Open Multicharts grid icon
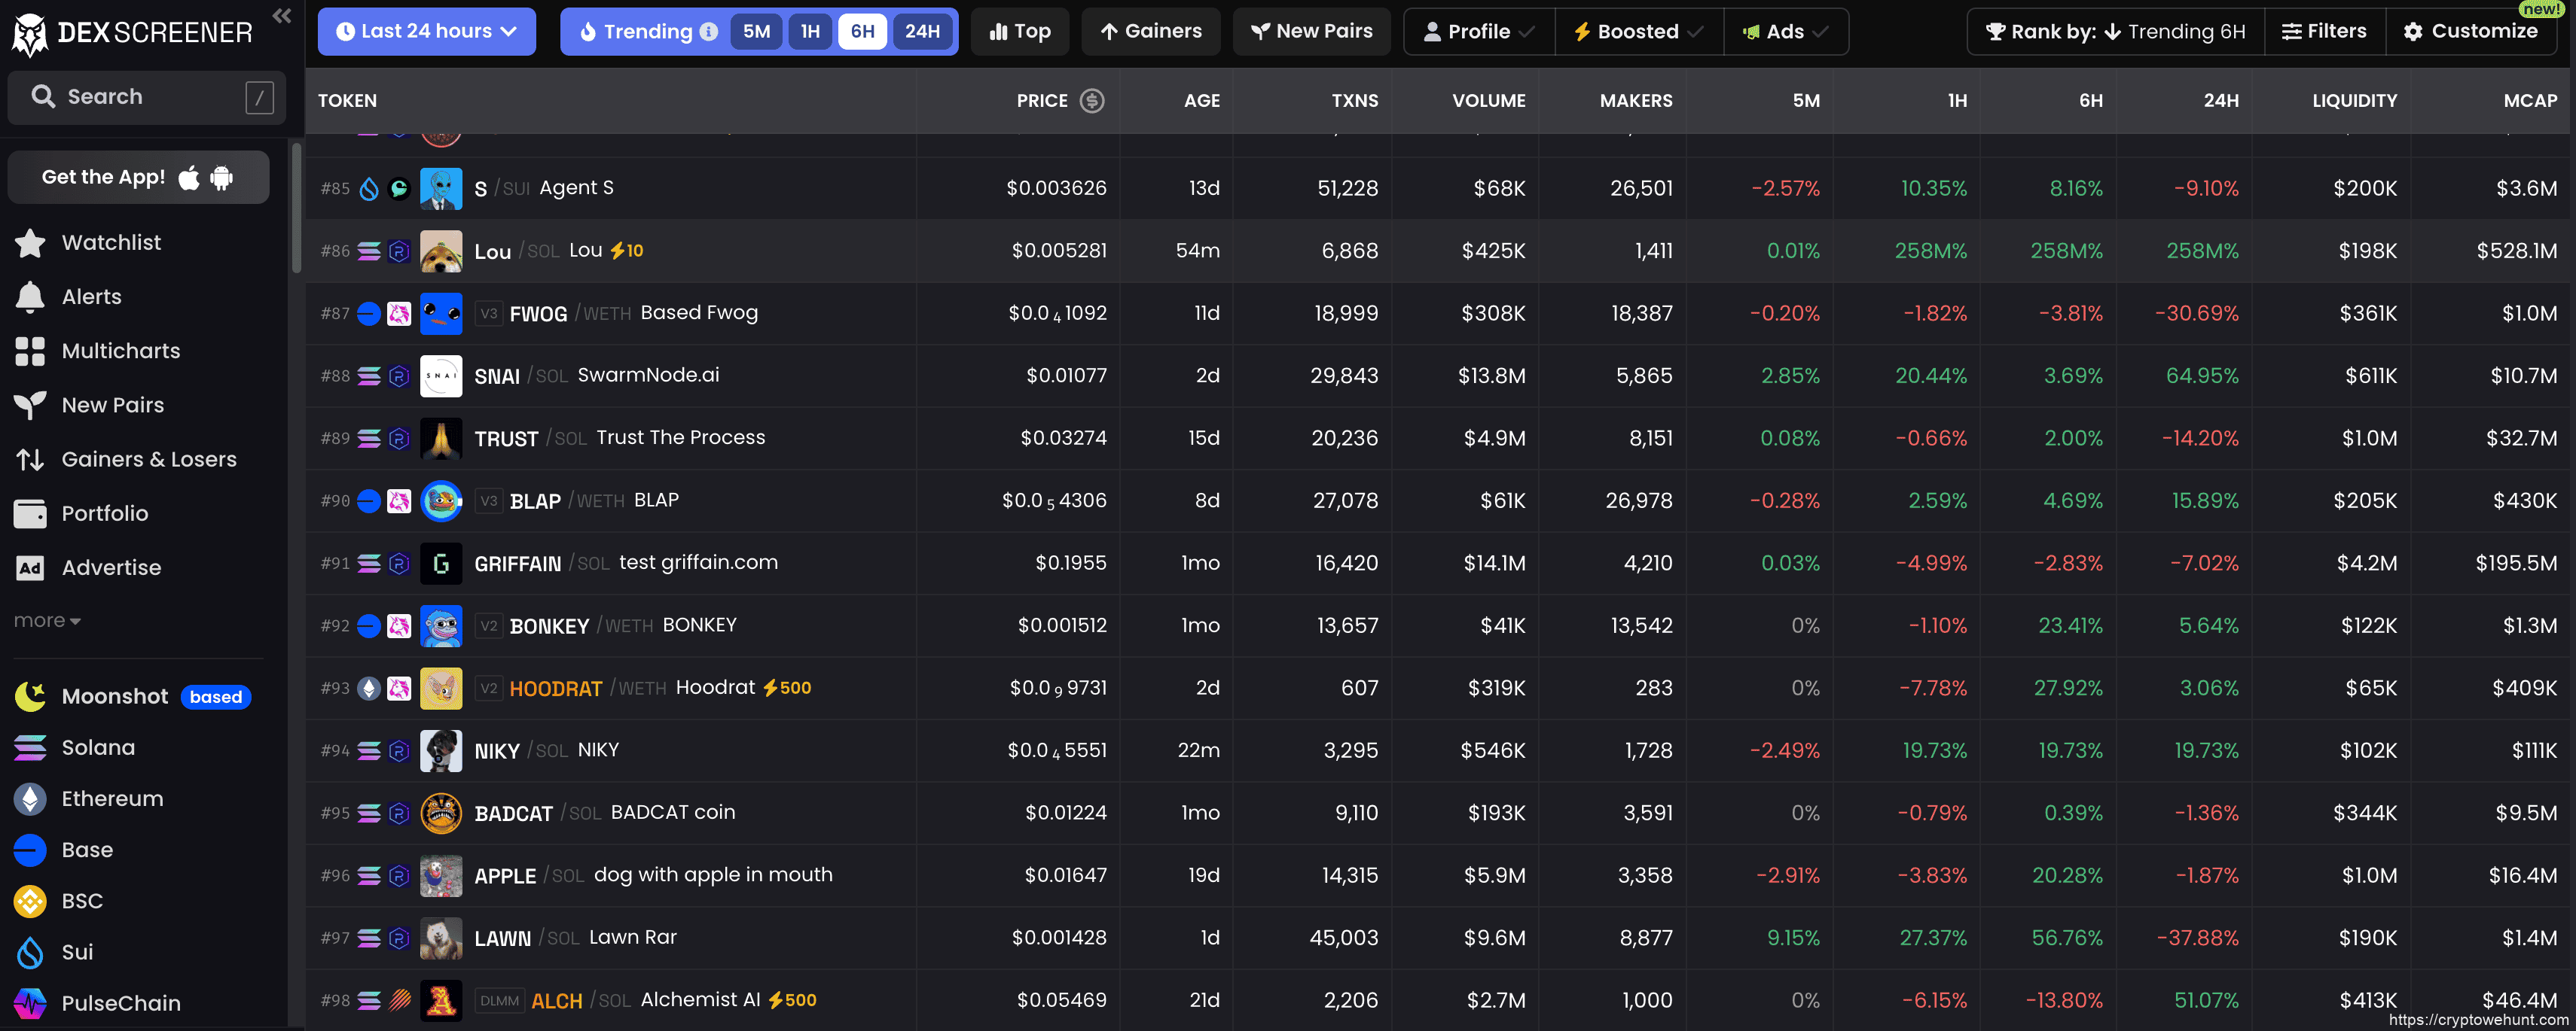The image size is (2576, 1031). [x=30, y=351]
